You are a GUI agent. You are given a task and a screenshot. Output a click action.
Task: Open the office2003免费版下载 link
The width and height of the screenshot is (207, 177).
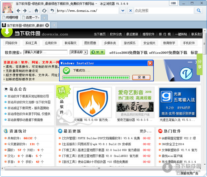point(128,53)
